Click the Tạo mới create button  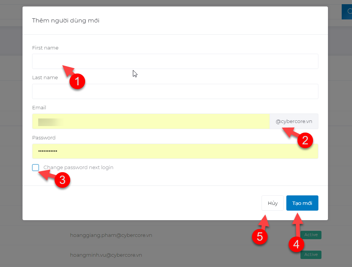[x=302, y=203]
